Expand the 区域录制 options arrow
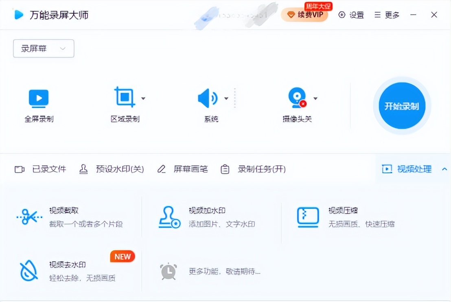The width and height of the screenshot is (451, 302). [x=143, y=98]
